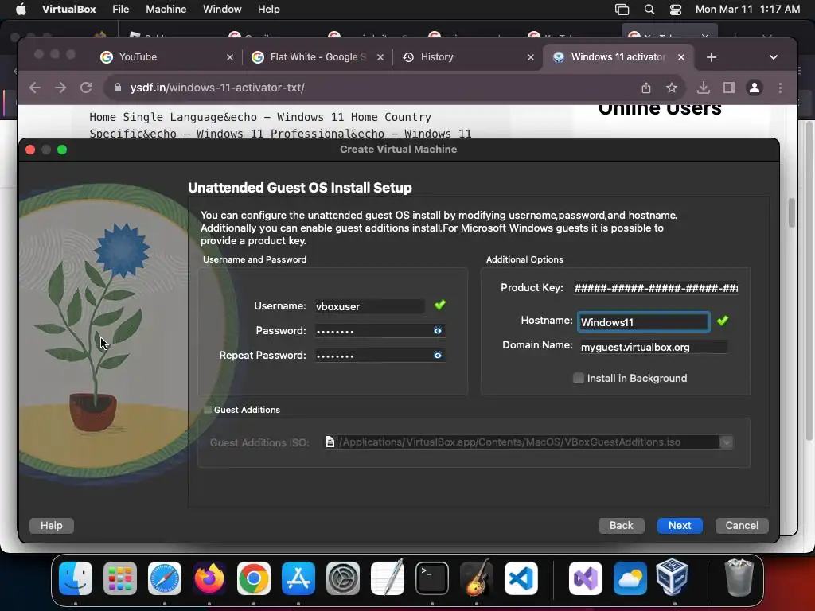Bookmark this page with star icon
The height and width of the screenshot is (611, 815).
(672, 88)
